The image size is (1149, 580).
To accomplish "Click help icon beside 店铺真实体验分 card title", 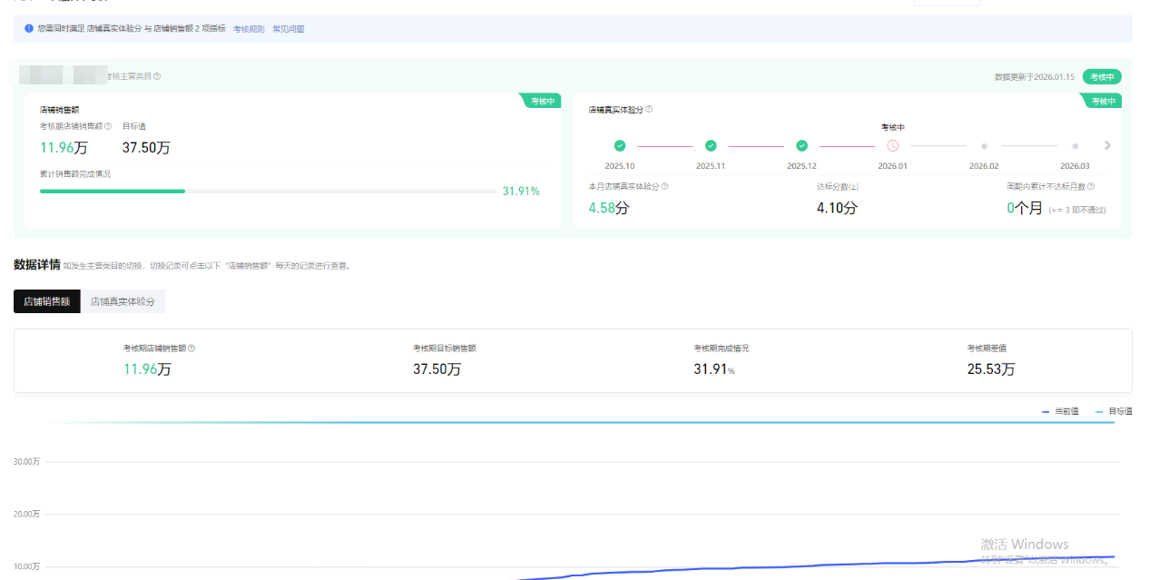I will coord(649,110).
